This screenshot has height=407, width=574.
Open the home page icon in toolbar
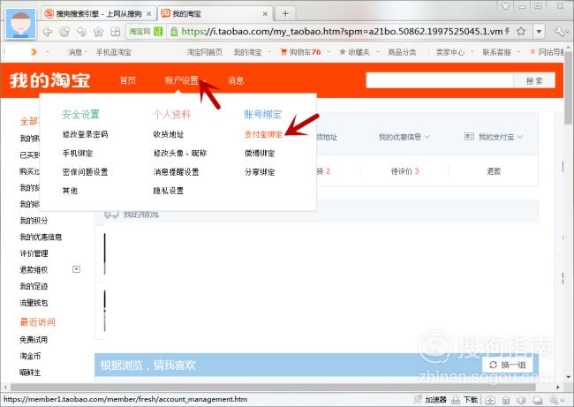(x=98, y=32)
